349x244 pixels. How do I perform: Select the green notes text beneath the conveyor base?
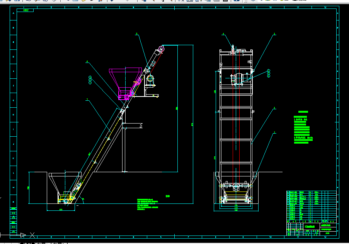pos(148,204)
